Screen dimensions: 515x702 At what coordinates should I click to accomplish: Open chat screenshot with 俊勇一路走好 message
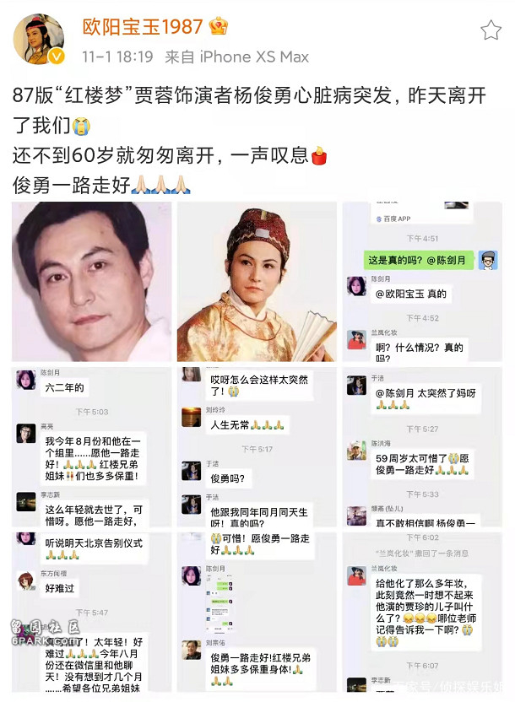(257, 612)
